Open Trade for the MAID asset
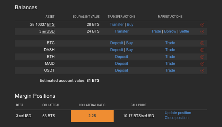Image resolution: width=222 pixels, height=127 pixels. coord(170,63)
